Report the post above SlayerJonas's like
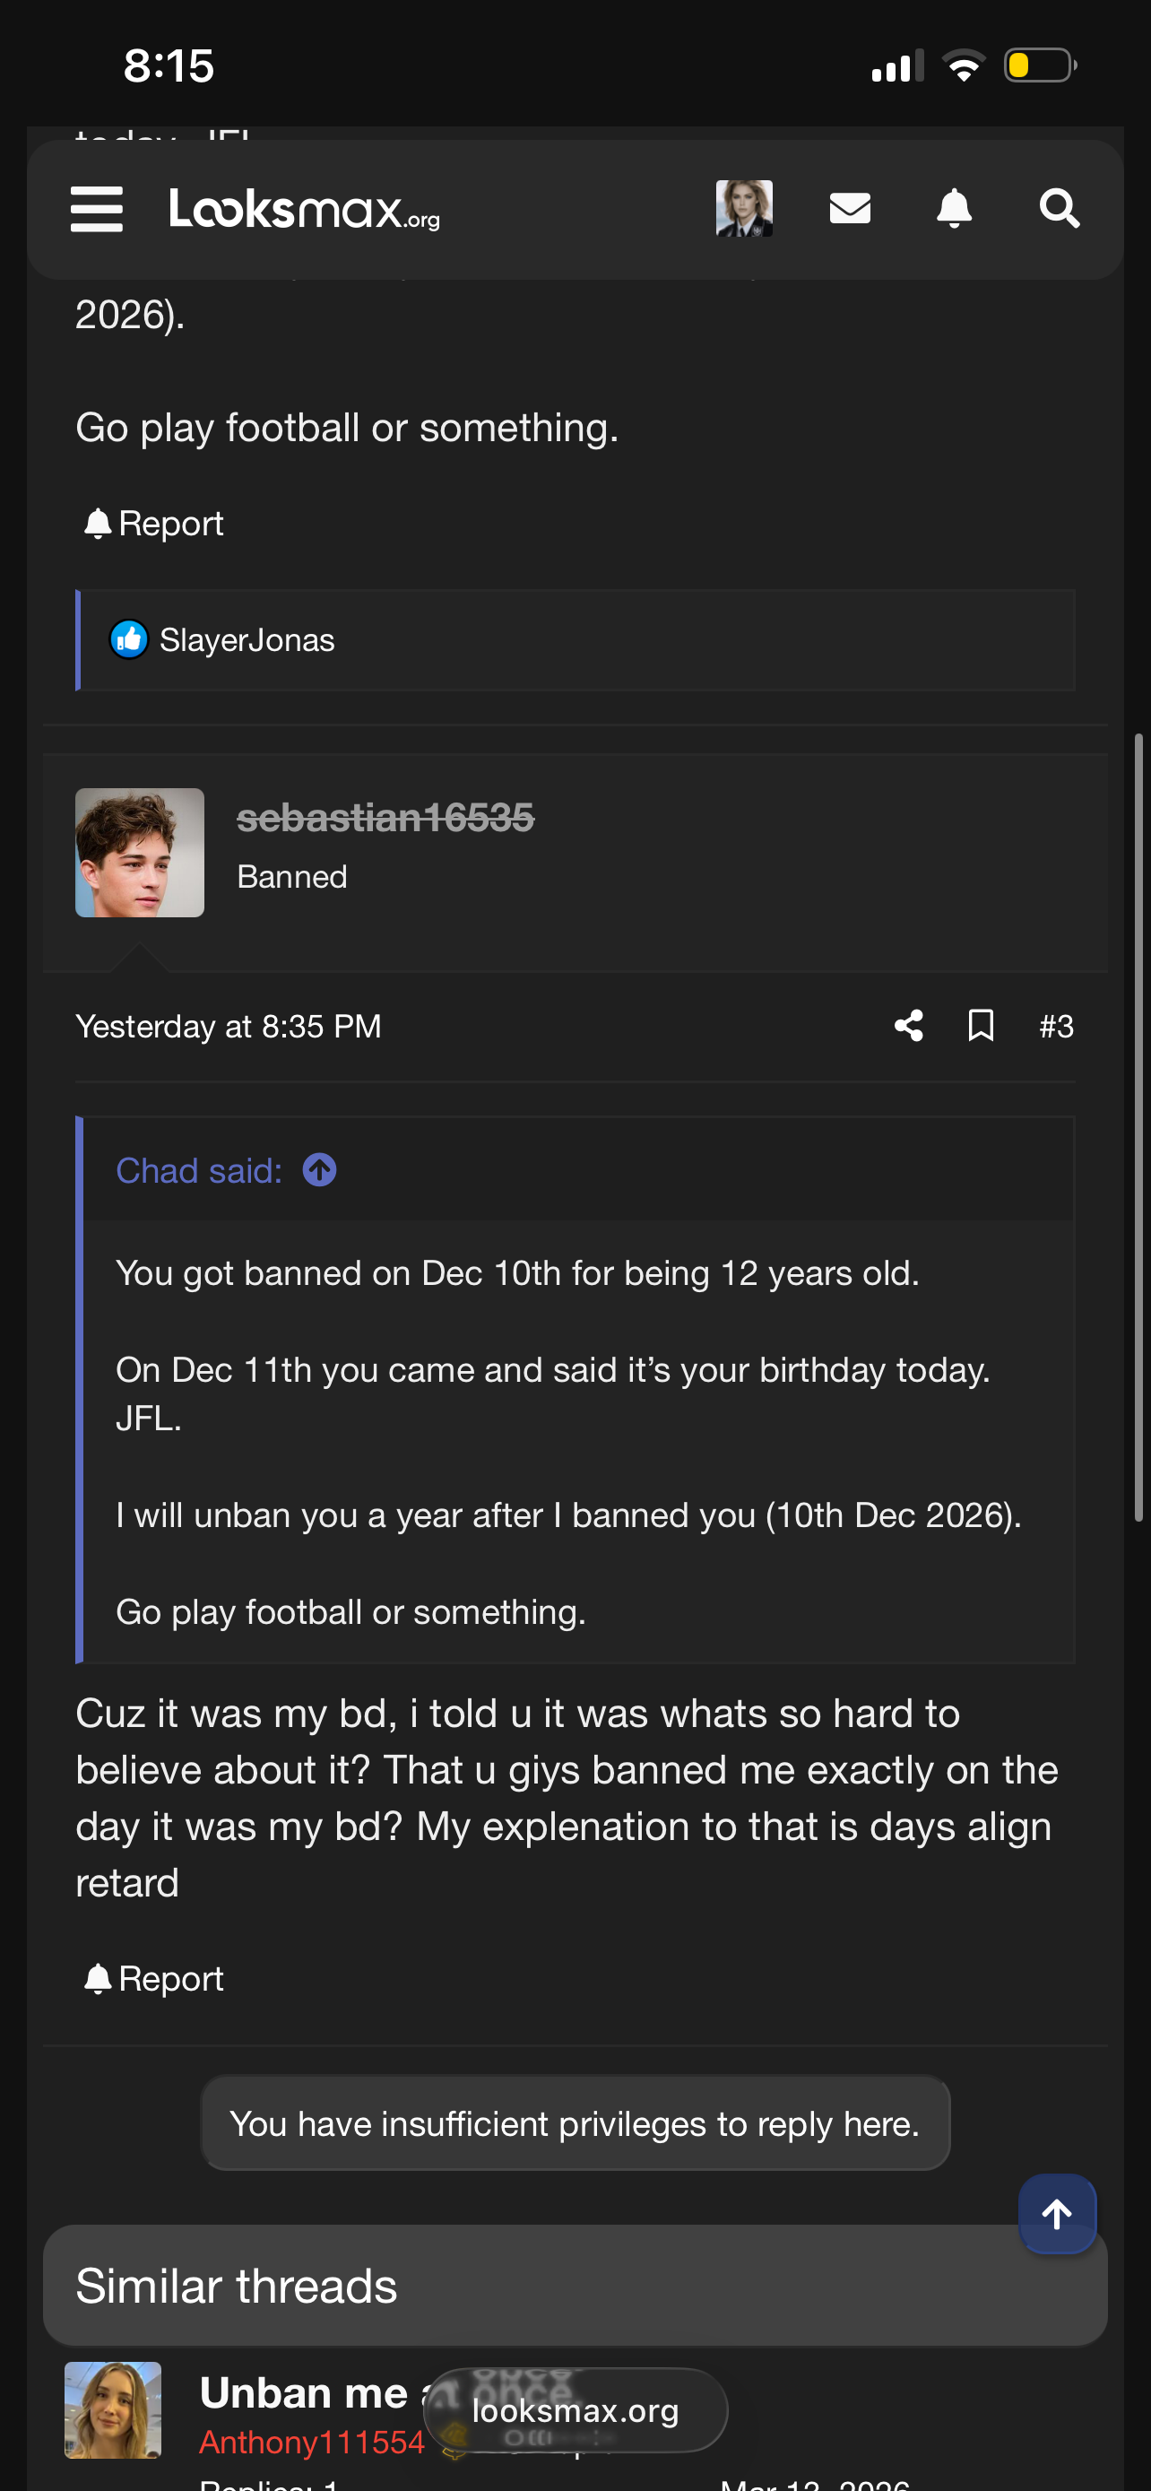Viewport: 1151px width, 2491px height. pyautogui.click(x=153, y=523)
